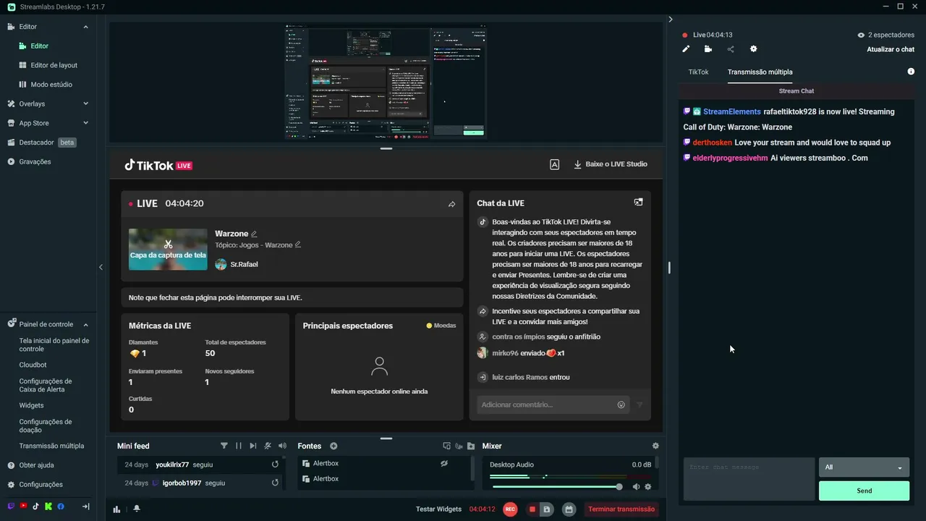The image size is (926, 521).
Task: Replay the igorbob1997 follow alert
Action: tap(275, 483)
